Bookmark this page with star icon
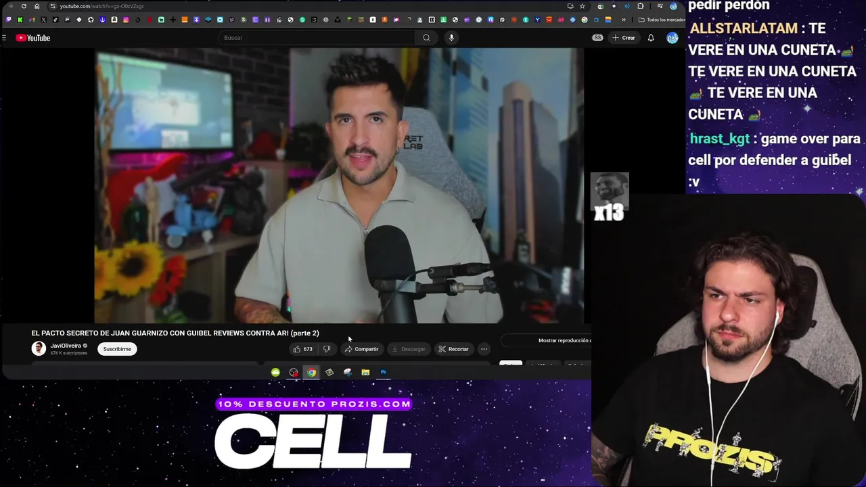 point(582,6)
